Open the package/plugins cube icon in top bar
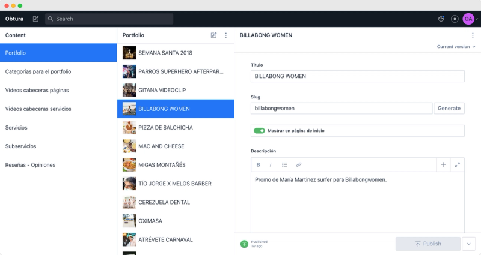The image size is (481, 255). point(441,19)
